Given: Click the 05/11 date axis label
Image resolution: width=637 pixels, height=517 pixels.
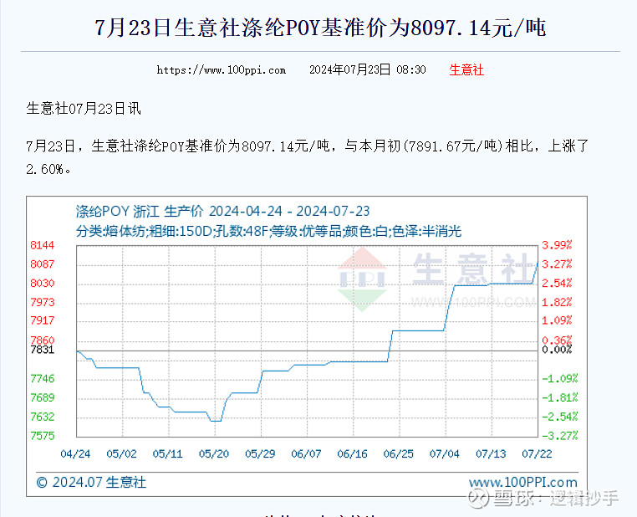Looking at the screenshot, I should pyautogui.click(x=168, y=453).
